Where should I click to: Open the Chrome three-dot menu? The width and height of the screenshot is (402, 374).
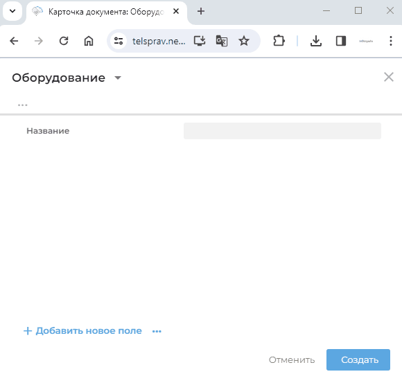[391, 41]
